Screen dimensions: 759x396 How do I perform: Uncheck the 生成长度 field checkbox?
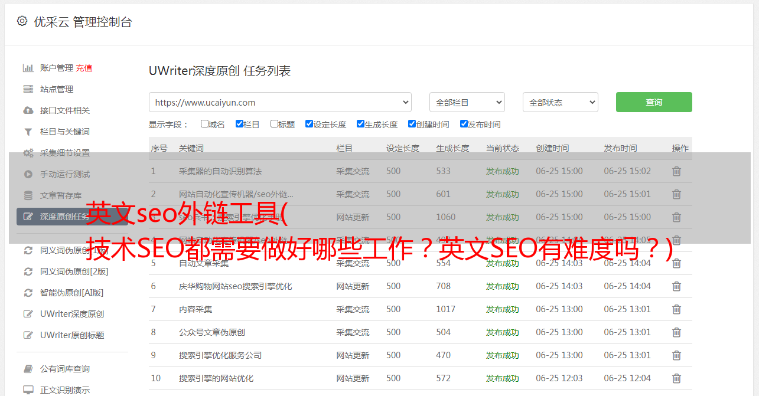360,124
